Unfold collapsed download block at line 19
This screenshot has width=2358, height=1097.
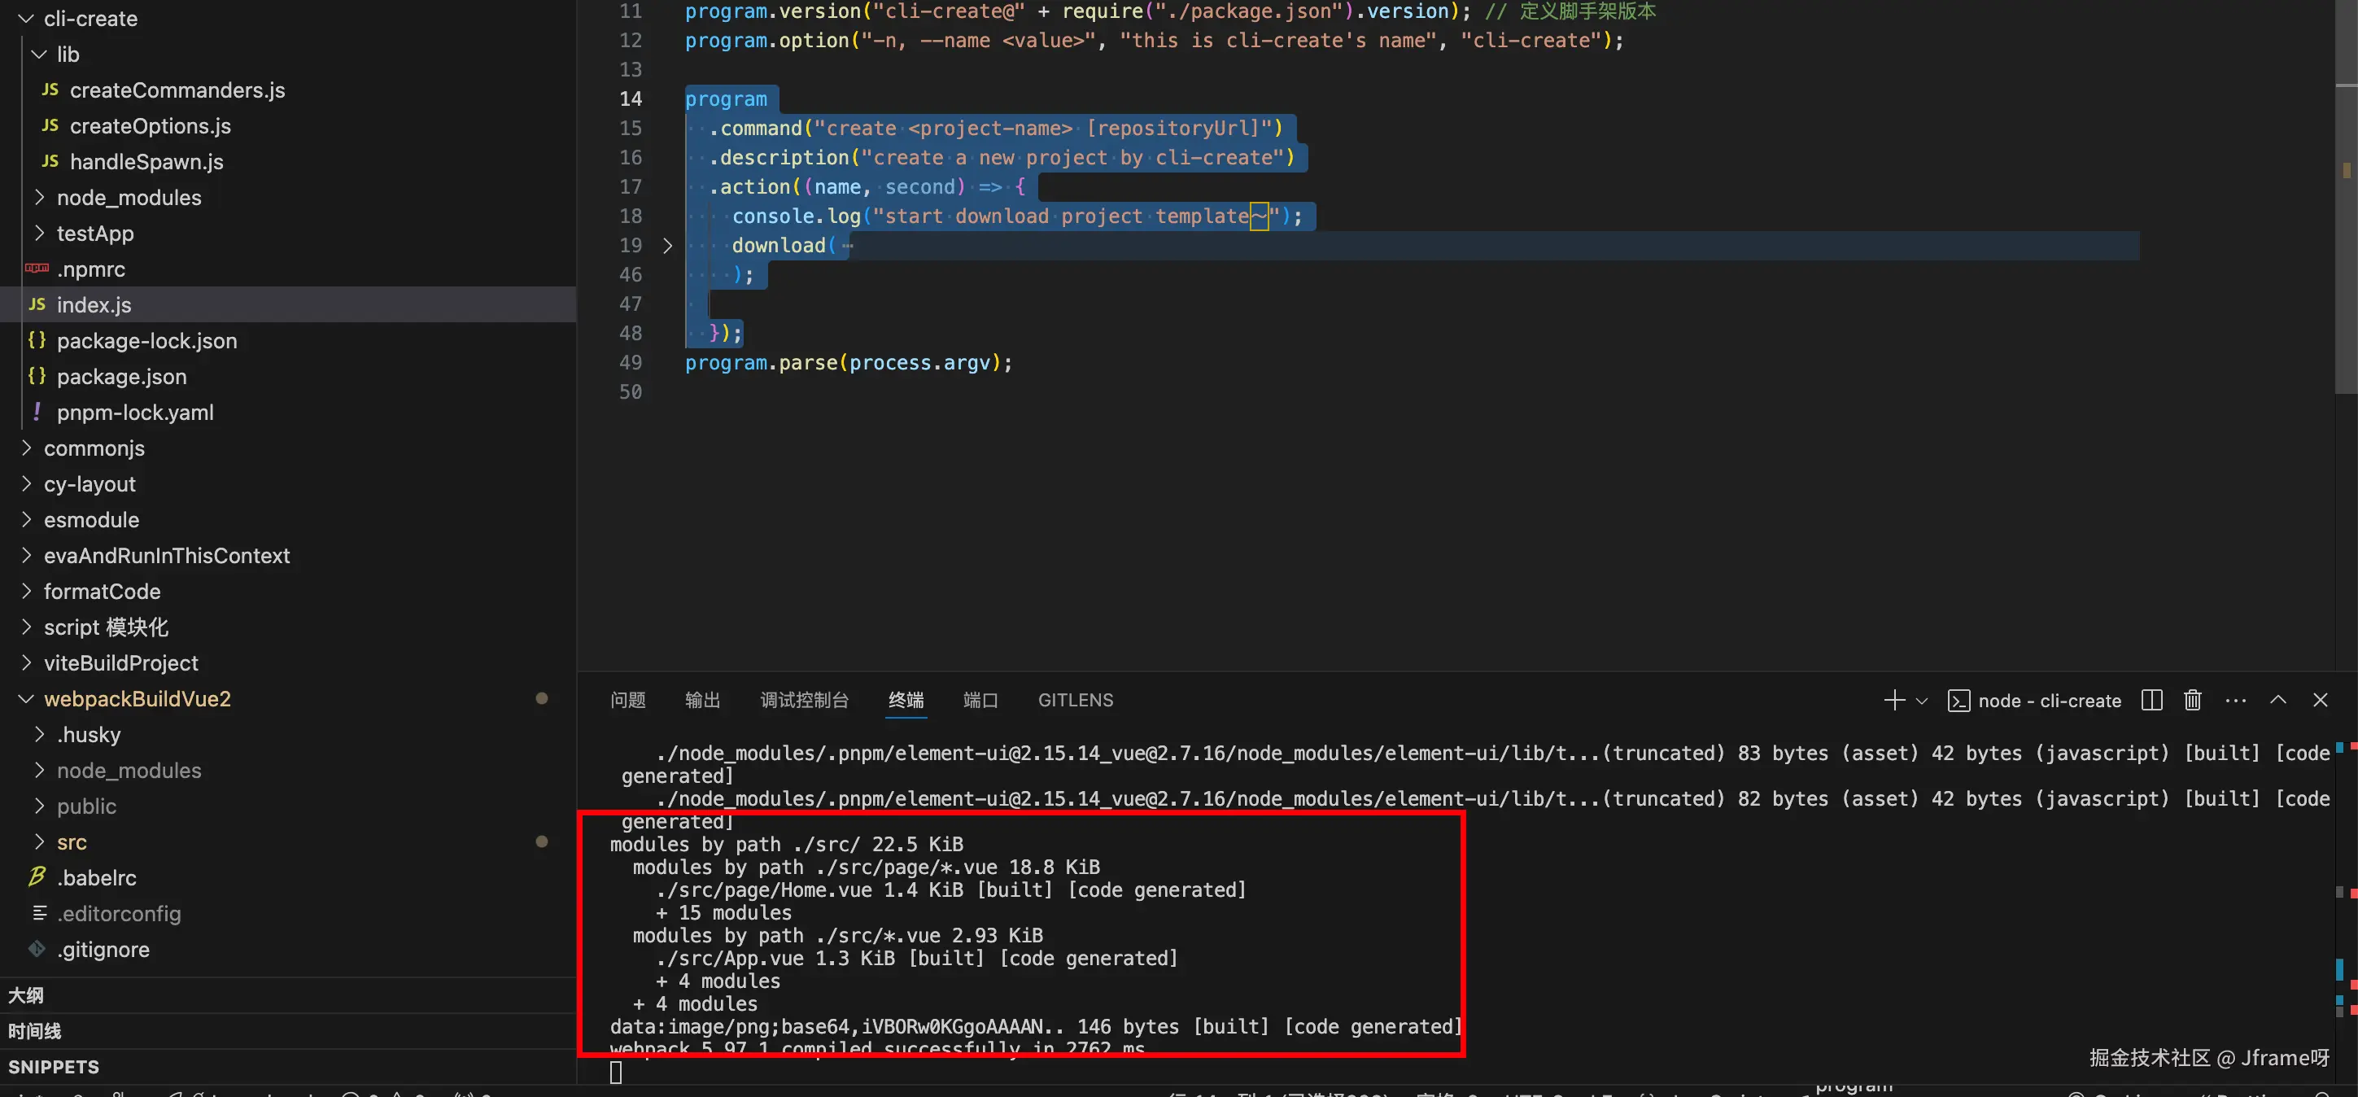pos(667,246)
